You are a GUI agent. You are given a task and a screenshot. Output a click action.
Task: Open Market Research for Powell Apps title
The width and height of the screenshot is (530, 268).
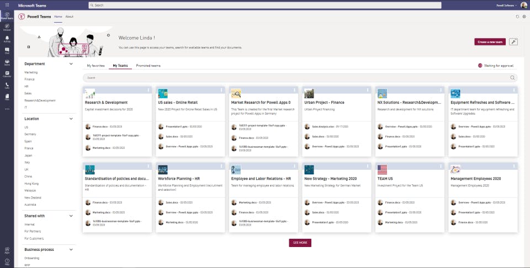[261, 102]
